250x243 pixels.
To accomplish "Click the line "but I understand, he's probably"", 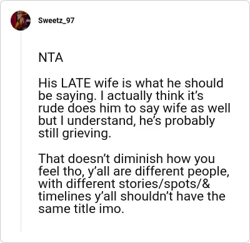I will click(x=126, y=121).
